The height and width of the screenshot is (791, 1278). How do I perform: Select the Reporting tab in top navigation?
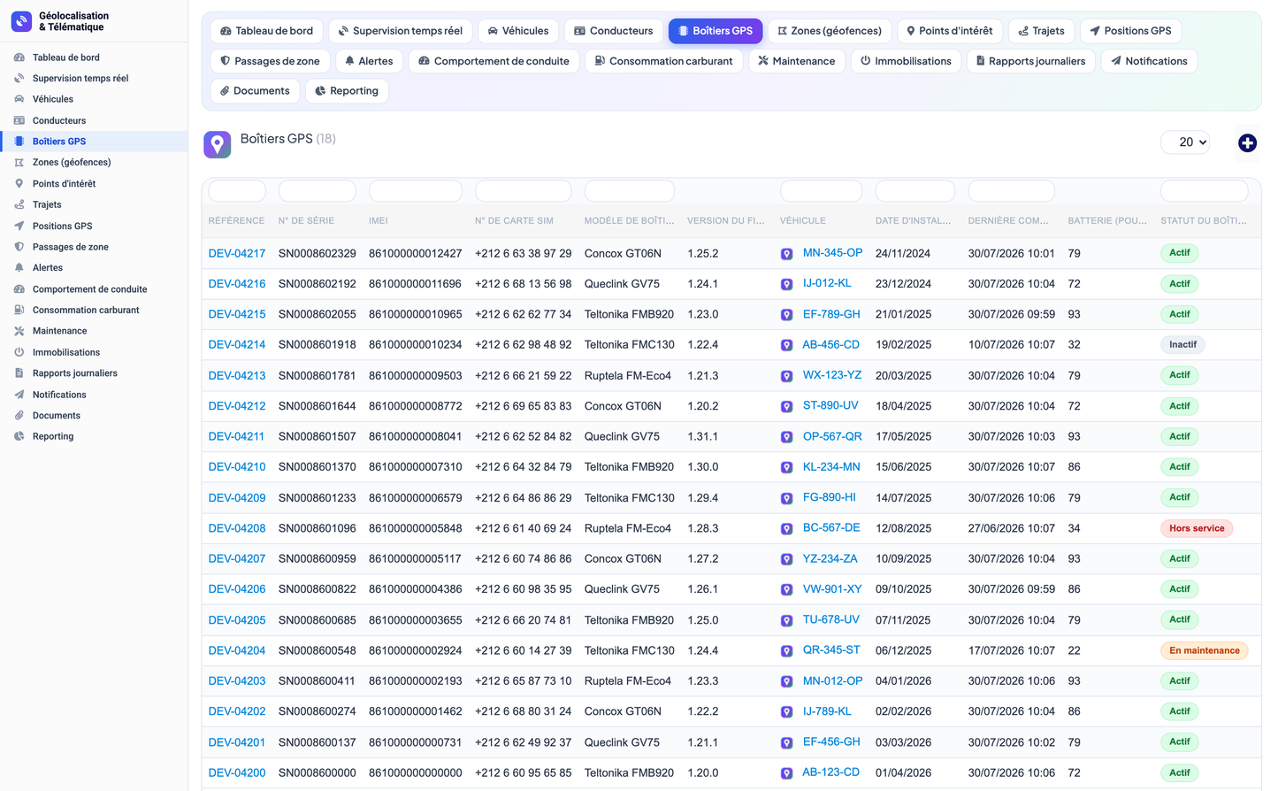click(347, 91)
